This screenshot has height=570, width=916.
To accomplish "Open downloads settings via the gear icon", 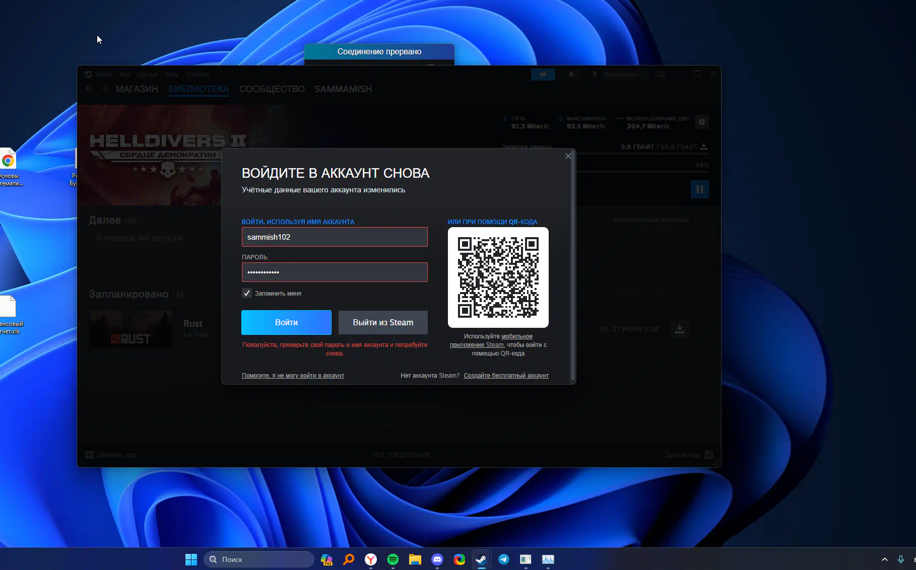I will click(x=702, y=122).
